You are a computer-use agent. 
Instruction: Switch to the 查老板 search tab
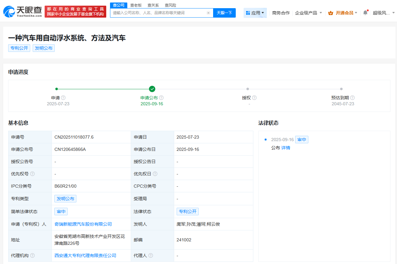[x=136, y=5]
